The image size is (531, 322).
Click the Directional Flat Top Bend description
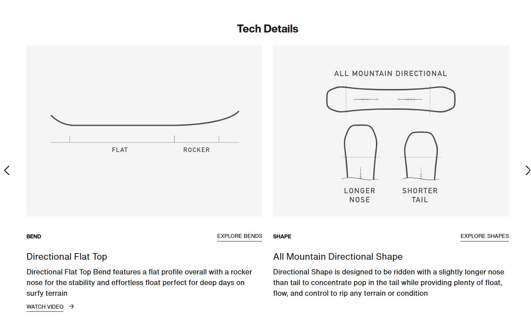click(x=139, y=282)
